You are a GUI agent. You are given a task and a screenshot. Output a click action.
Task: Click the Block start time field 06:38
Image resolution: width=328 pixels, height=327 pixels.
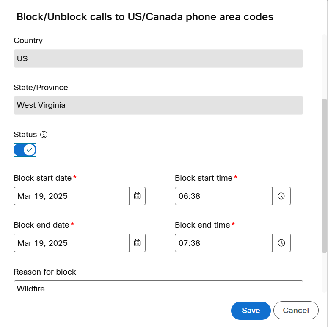(x=223, y=196)
